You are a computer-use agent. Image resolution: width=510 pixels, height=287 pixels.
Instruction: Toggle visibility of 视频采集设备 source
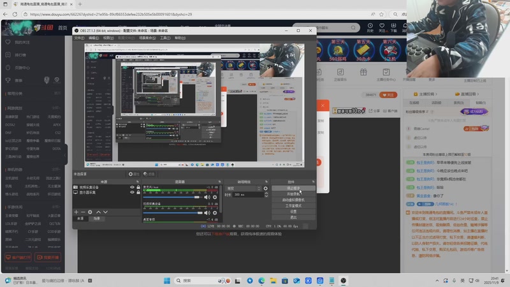coord(132,187)
